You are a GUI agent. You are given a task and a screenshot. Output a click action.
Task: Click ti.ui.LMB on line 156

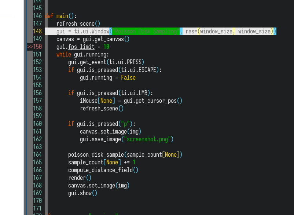[x=133, y=93]
